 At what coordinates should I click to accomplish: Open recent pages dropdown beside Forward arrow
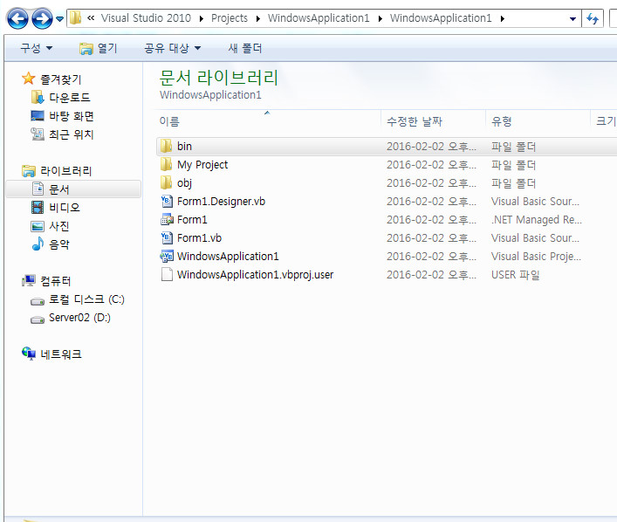click(60, 18)
